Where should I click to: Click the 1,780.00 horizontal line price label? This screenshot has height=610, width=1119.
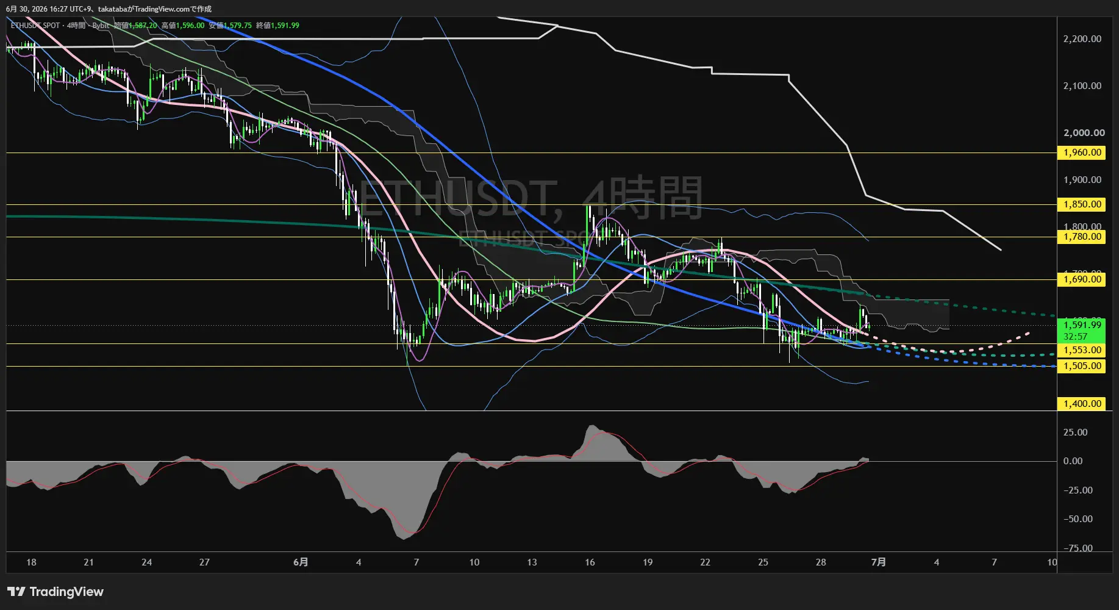point(1082,237)
